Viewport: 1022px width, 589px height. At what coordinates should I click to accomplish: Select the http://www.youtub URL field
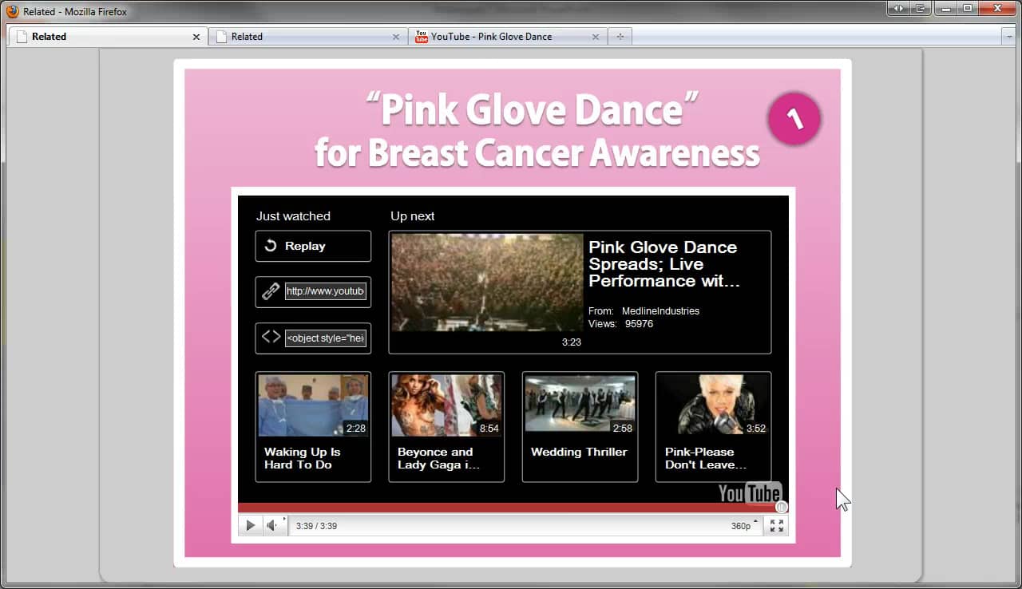click(x=326, y=291)
